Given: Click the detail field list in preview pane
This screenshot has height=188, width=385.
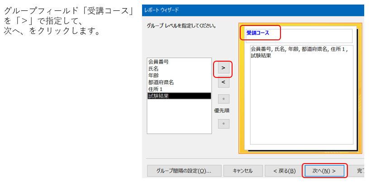Looking at the screenshot, I should (301, 95).
